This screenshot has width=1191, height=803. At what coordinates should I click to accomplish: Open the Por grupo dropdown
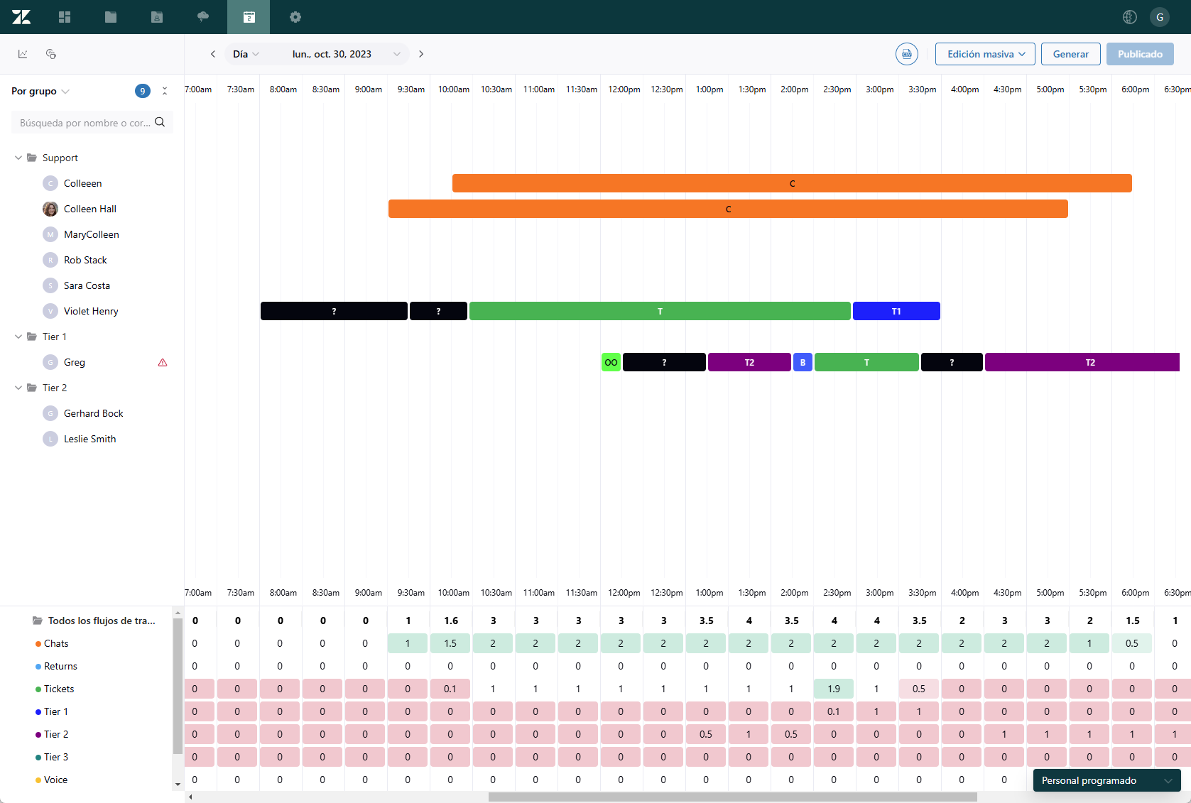coord(40,91)
